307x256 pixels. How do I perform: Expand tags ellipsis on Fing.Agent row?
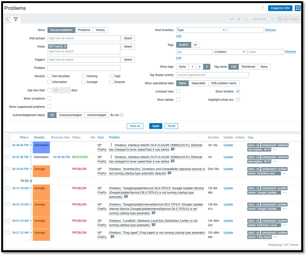275,237
